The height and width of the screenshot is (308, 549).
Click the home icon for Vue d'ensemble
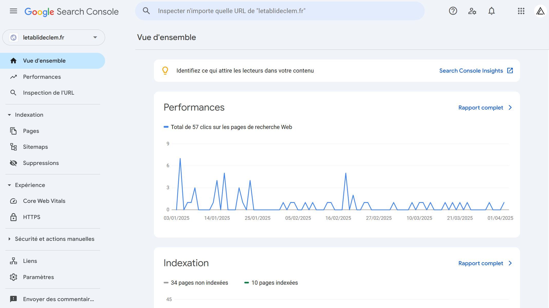pyautogui.click(x=13, y=61)
